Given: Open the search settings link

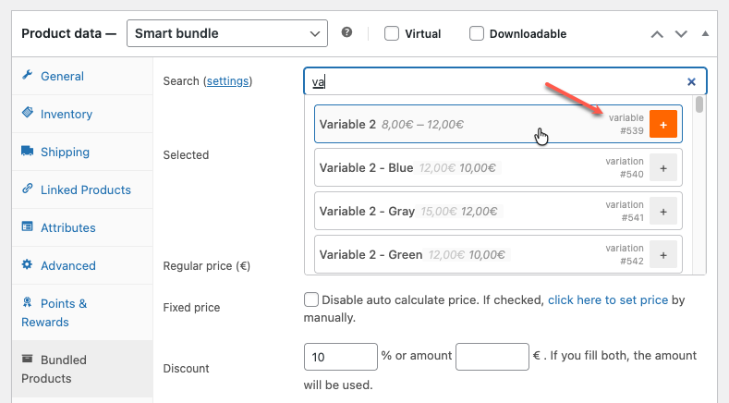Looking at the screenshot, I should point(227,81).
